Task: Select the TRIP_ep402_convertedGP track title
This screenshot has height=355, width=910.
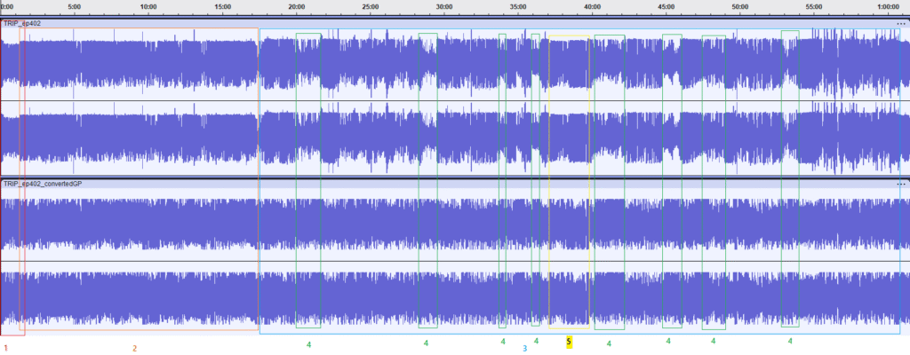Action: click(43, 184)
